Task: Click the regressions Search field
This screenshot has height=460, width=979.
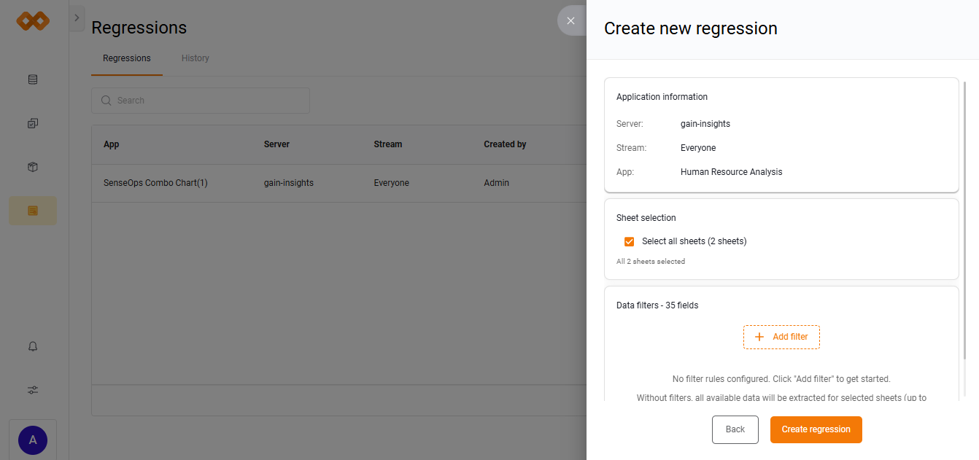Action: click(201, 101)
